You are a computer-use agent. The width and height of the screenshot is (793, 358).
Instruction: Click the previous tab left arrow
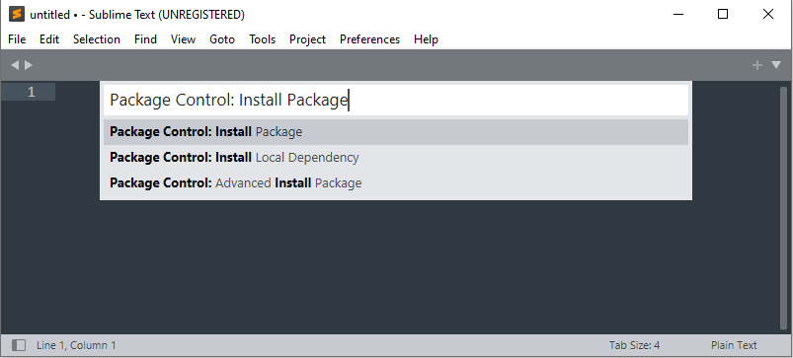click(15, 65)
